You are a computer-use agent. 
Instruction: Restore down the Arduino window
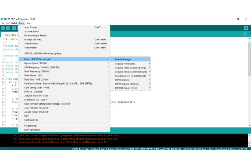238,19
